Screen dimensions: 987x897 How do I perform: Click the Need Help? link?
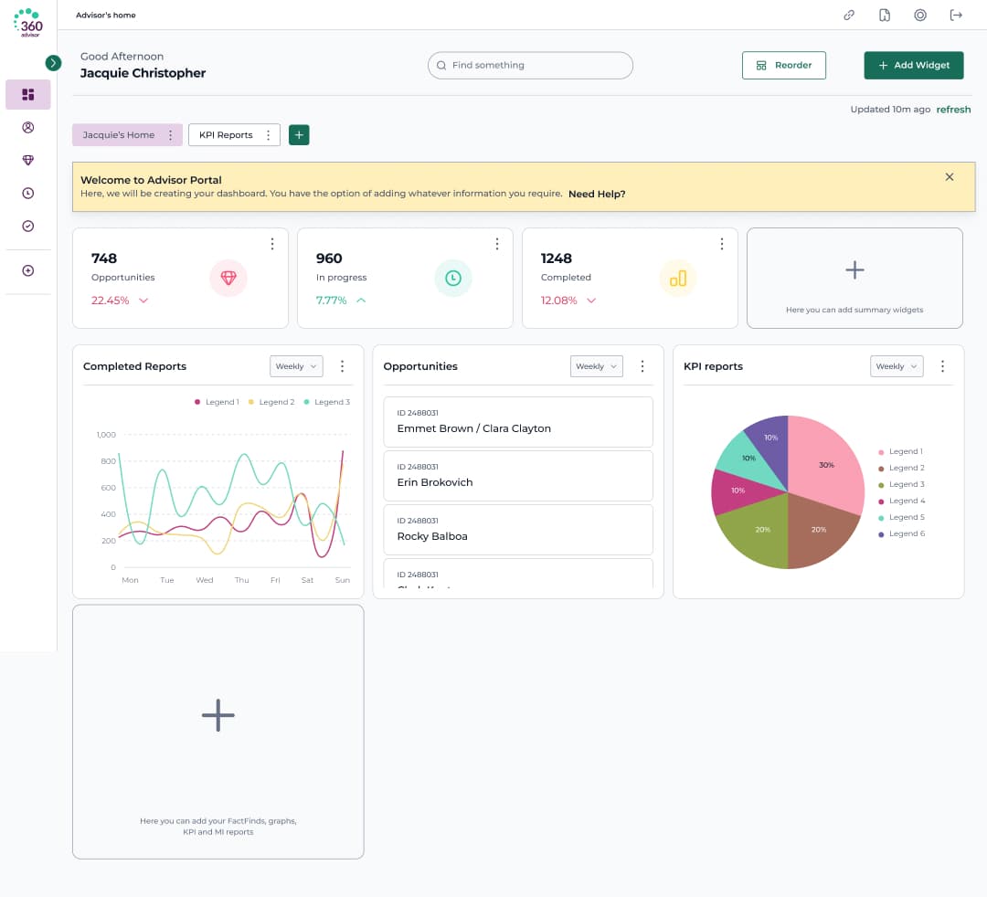[x=597, y=194]
